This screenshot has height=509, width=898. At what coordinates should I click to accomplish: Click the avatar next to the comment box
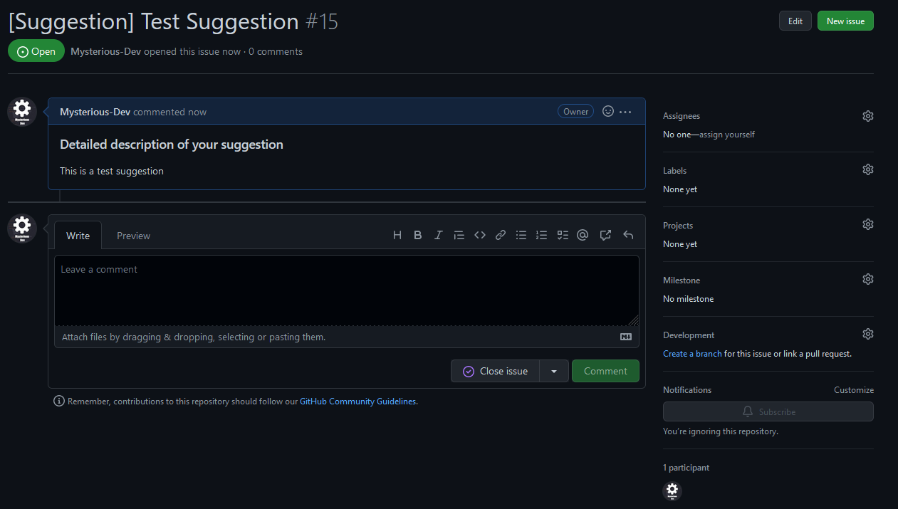(x=22, y=229)
